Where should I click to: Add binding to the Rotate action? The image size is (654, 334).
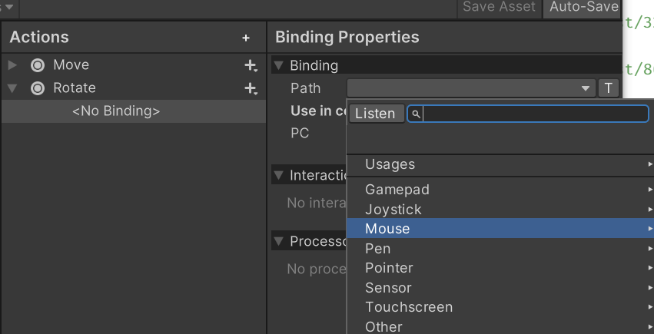coord(250,89)
